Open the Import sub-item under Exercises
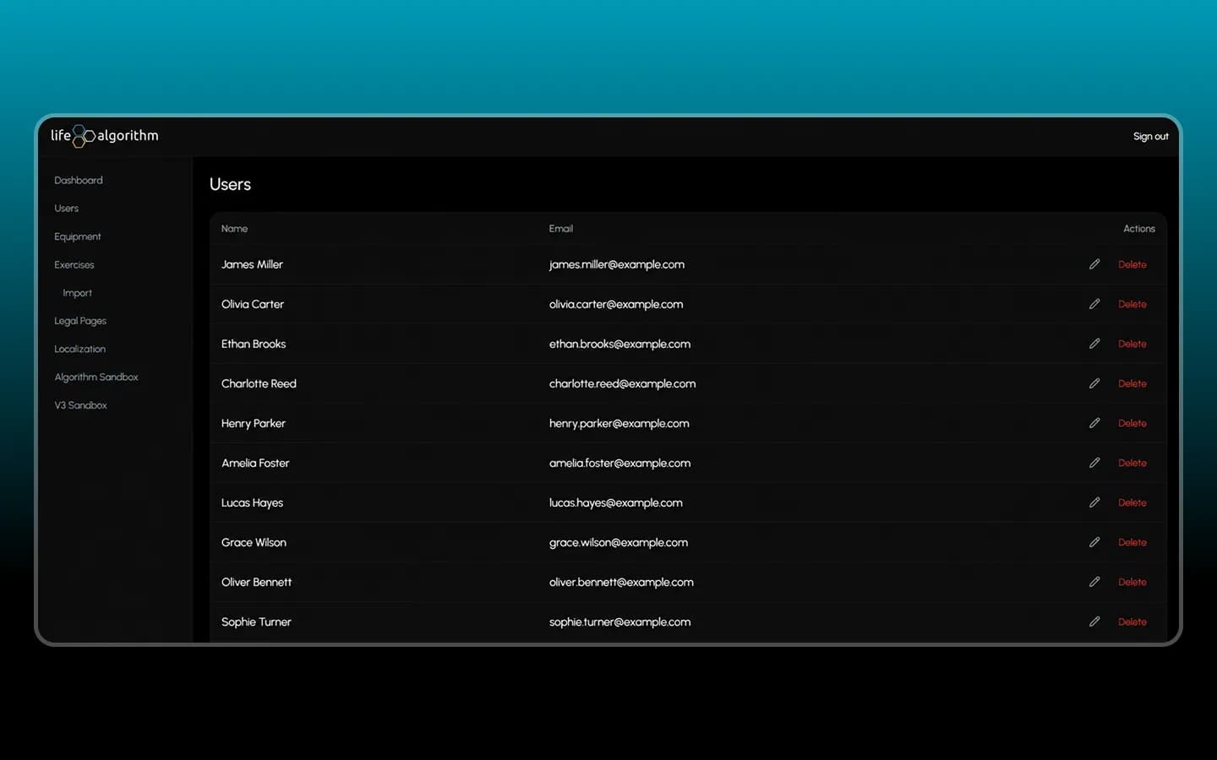Image resolution: width=1217 pixels, height=760 pixels. click(x=77, y=293)
